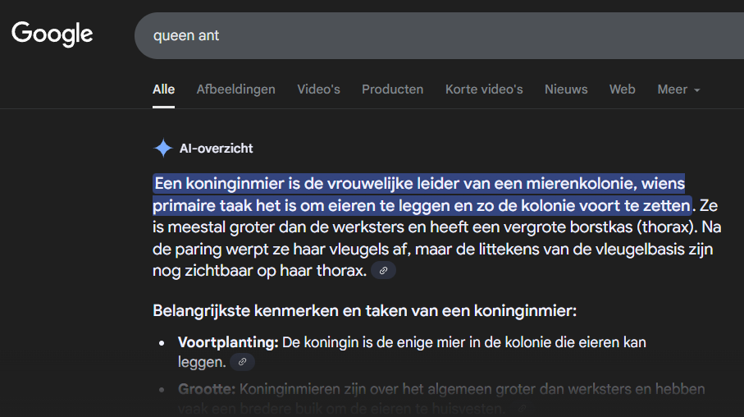Screen dimensions: 744x417
Task: Click the AI-overzicht label
Action: [x=216, y=149]
